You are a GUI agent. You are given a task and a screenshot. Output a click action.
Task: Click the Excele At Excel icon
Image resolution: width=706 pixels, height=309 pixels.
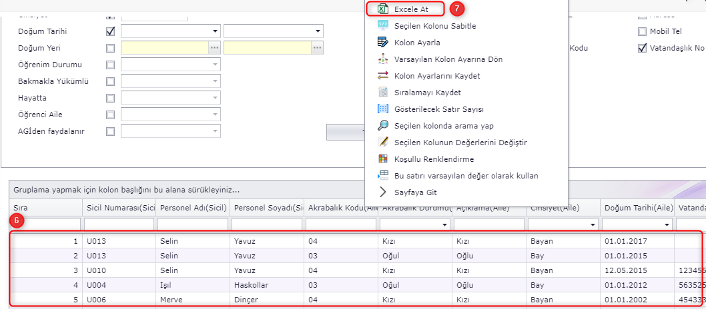(x=382, y=9)
